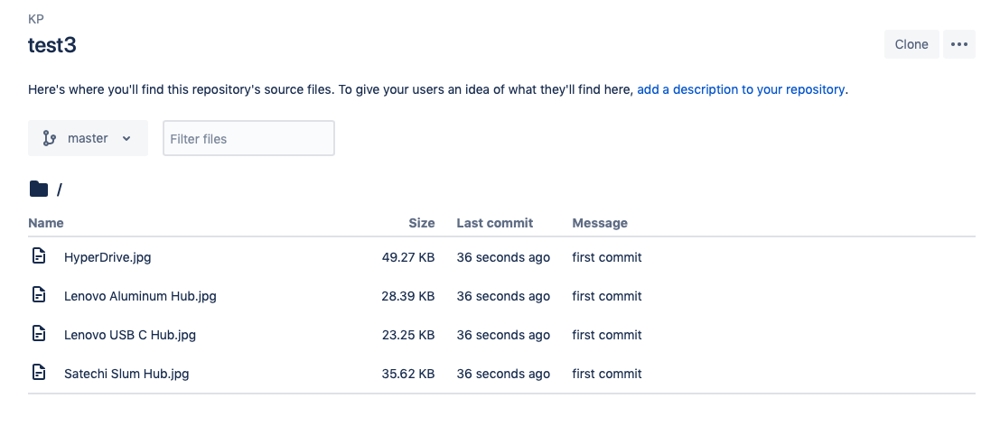Focus the Filter files input field
The image size is (1000, 426).
(248, 139)
